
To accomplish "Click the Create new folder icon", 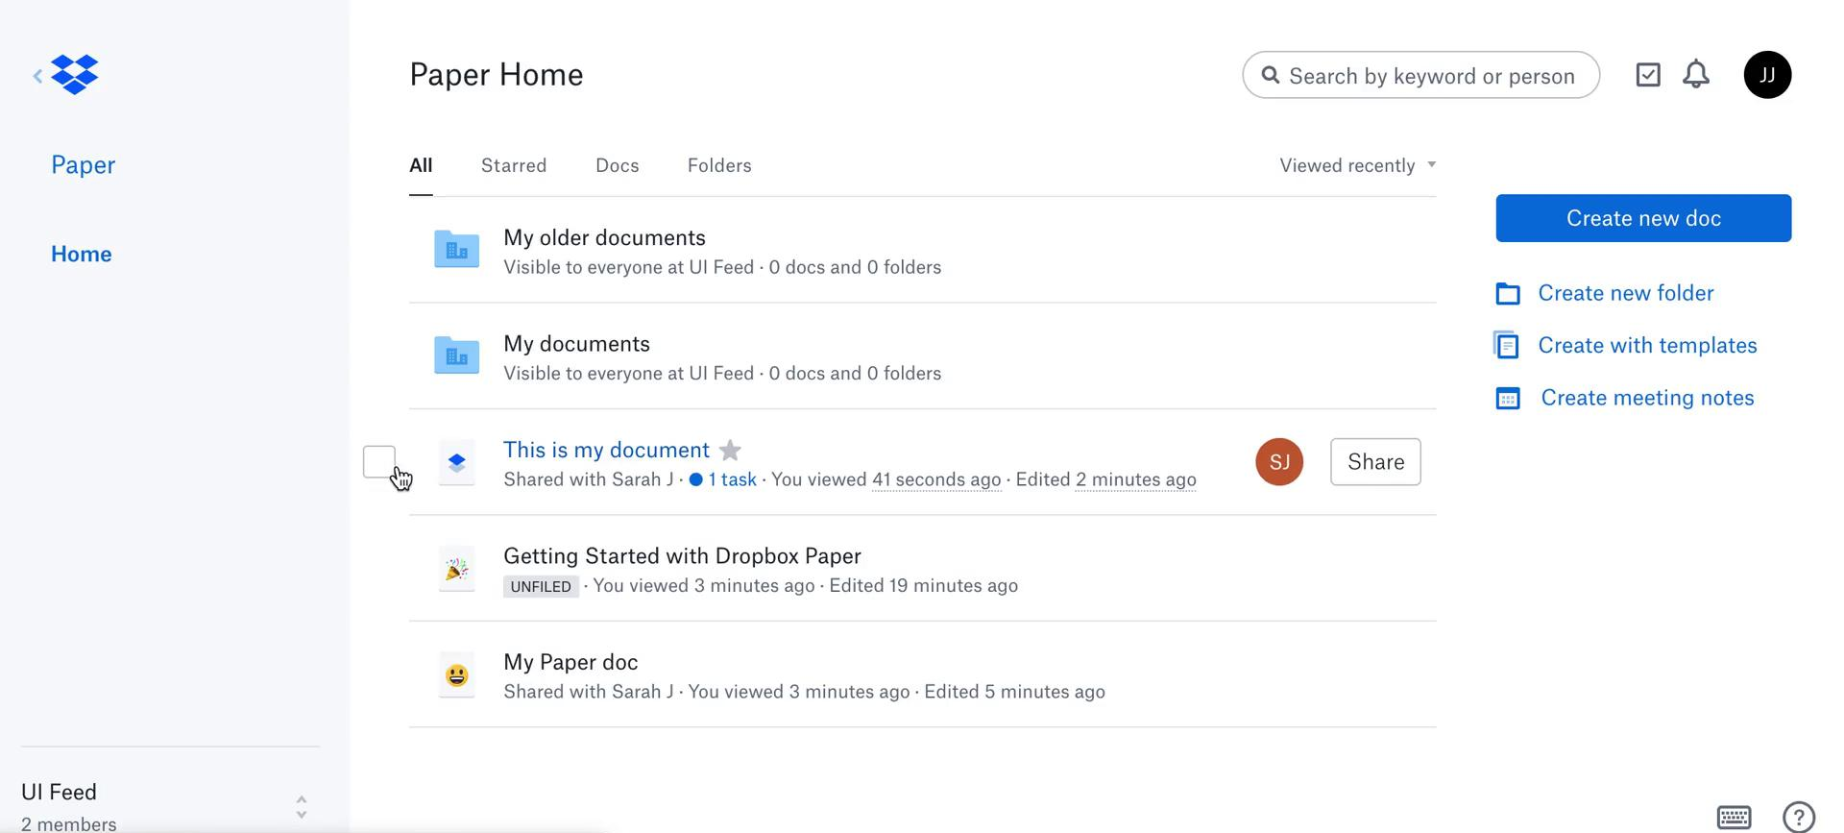I will click(x=1508, y=293).
